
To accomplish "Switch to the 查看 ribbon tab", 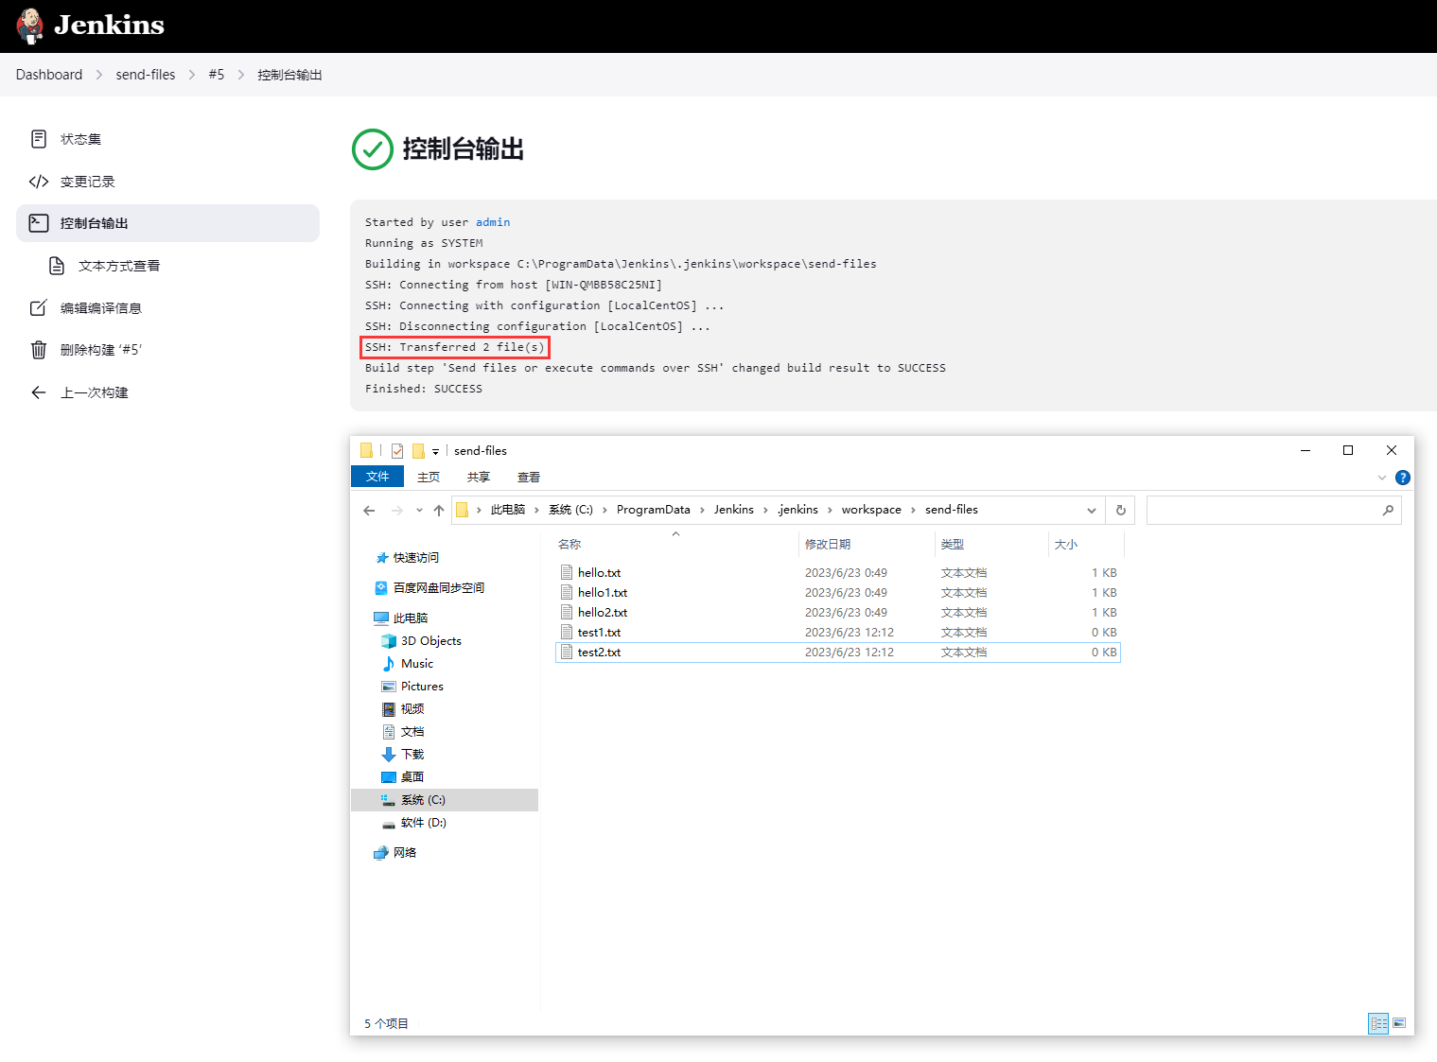I will point(528,477).
